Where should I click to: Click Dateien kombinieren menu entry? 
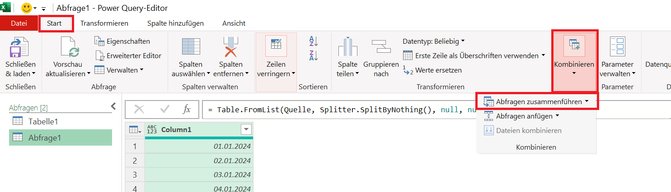coord(523,131)
